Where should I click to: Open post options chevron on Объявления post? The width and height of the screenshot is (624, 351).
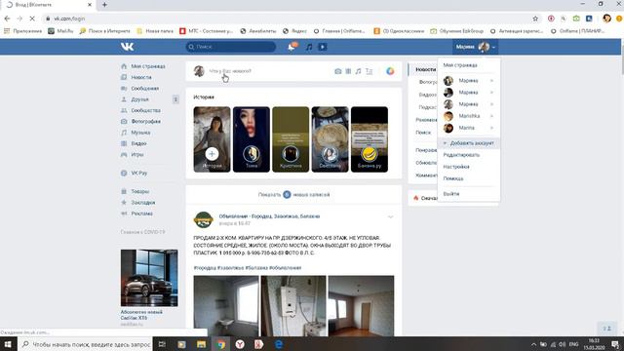pos(390,216)
